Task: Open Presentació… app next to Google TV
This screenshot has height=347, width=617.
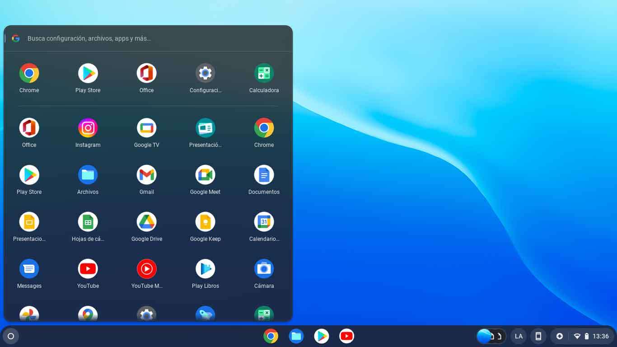Action: pyautogui.click(x=205, y=128)
